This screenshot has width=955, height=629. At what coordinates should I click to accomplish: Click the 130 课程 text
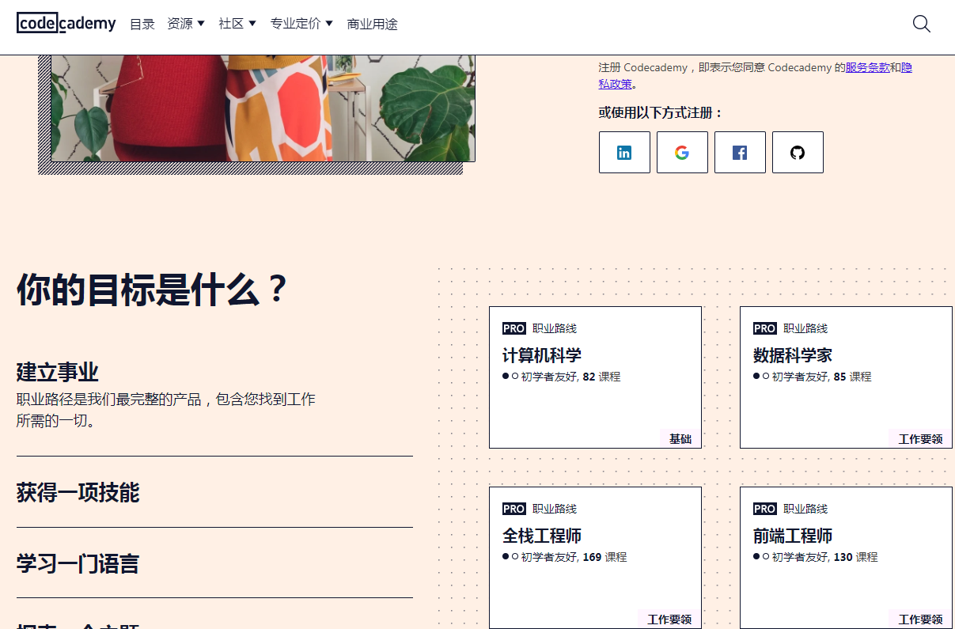click(855, 557)
